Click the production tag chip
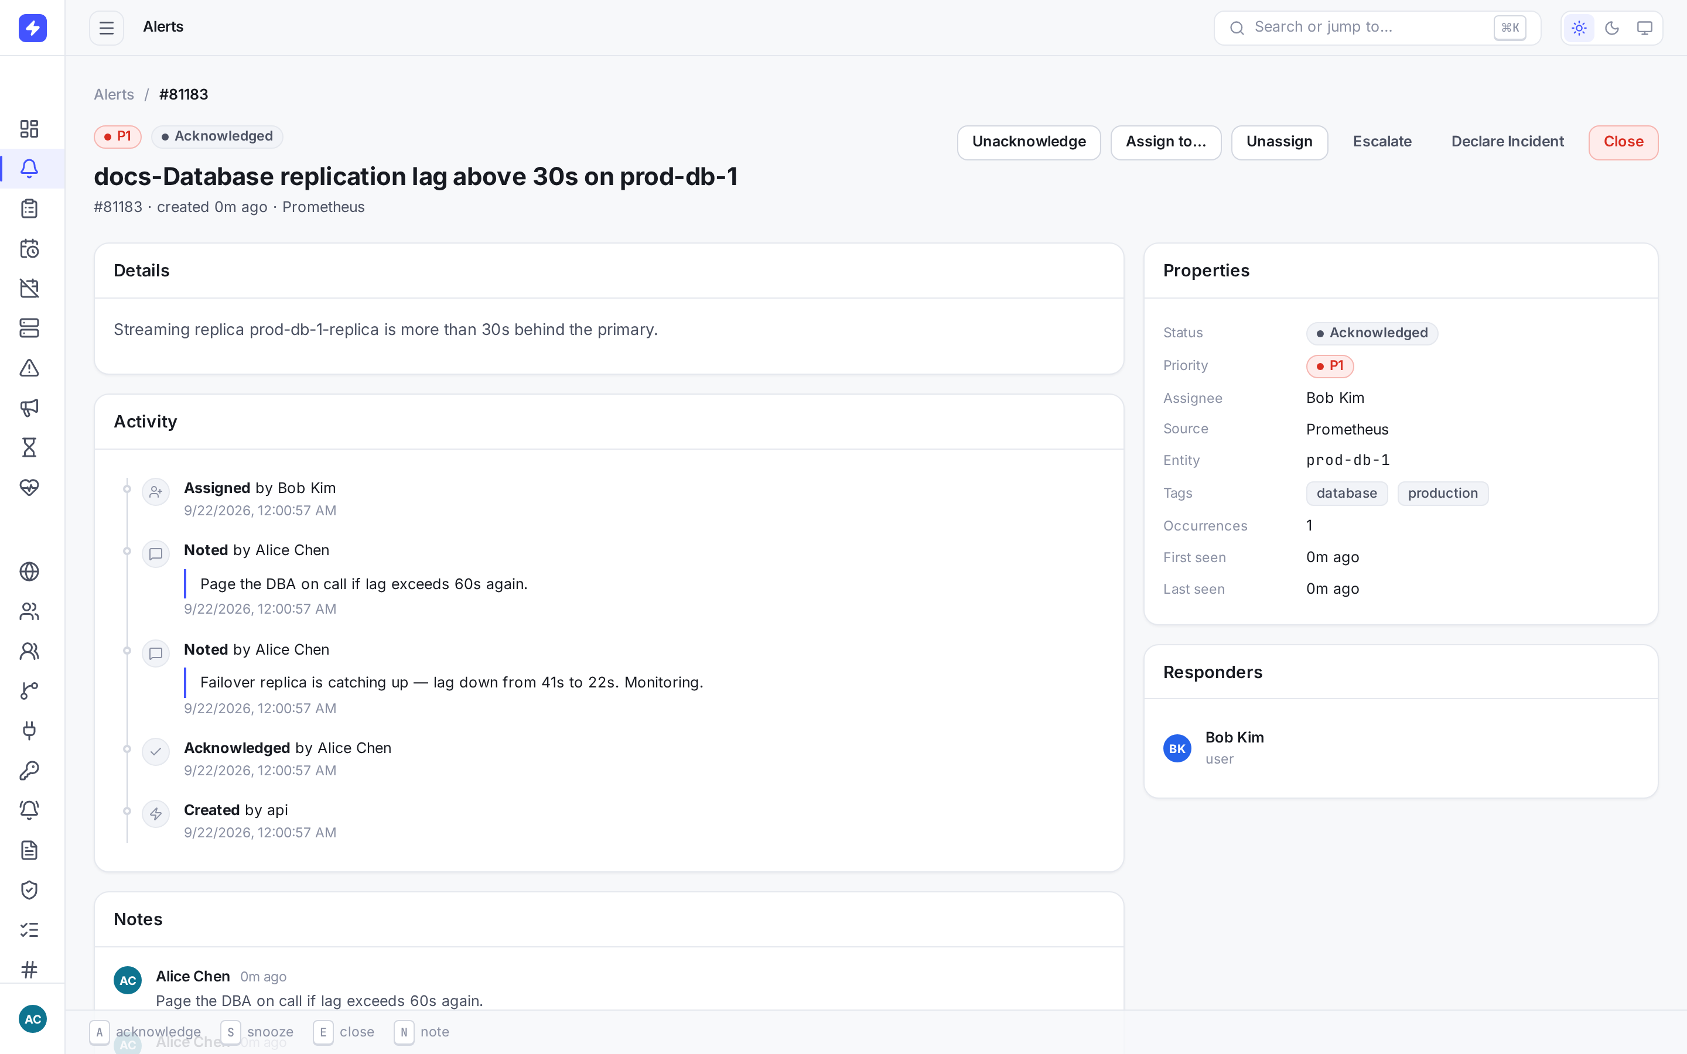This screenshot has height=1054, width=1687. 1442,494
